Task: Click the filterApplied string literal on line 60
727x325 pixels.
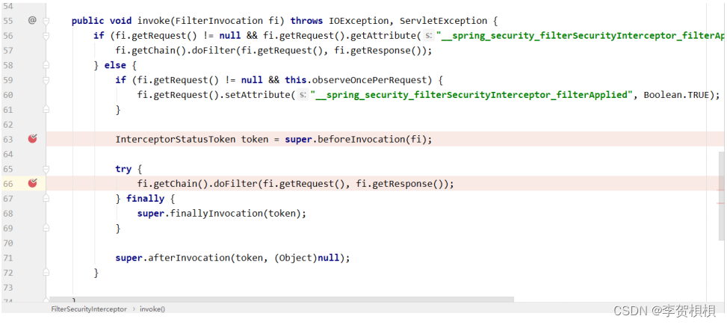Action: coord(471,95)
